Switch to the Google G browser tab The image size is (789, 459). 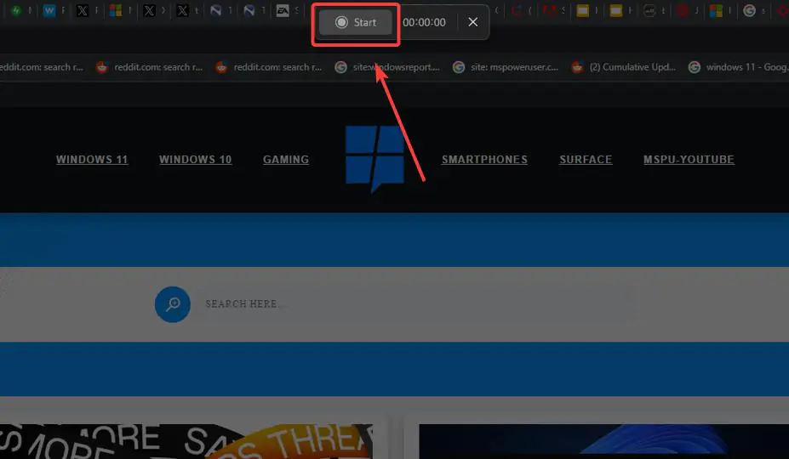coord(749,10)
